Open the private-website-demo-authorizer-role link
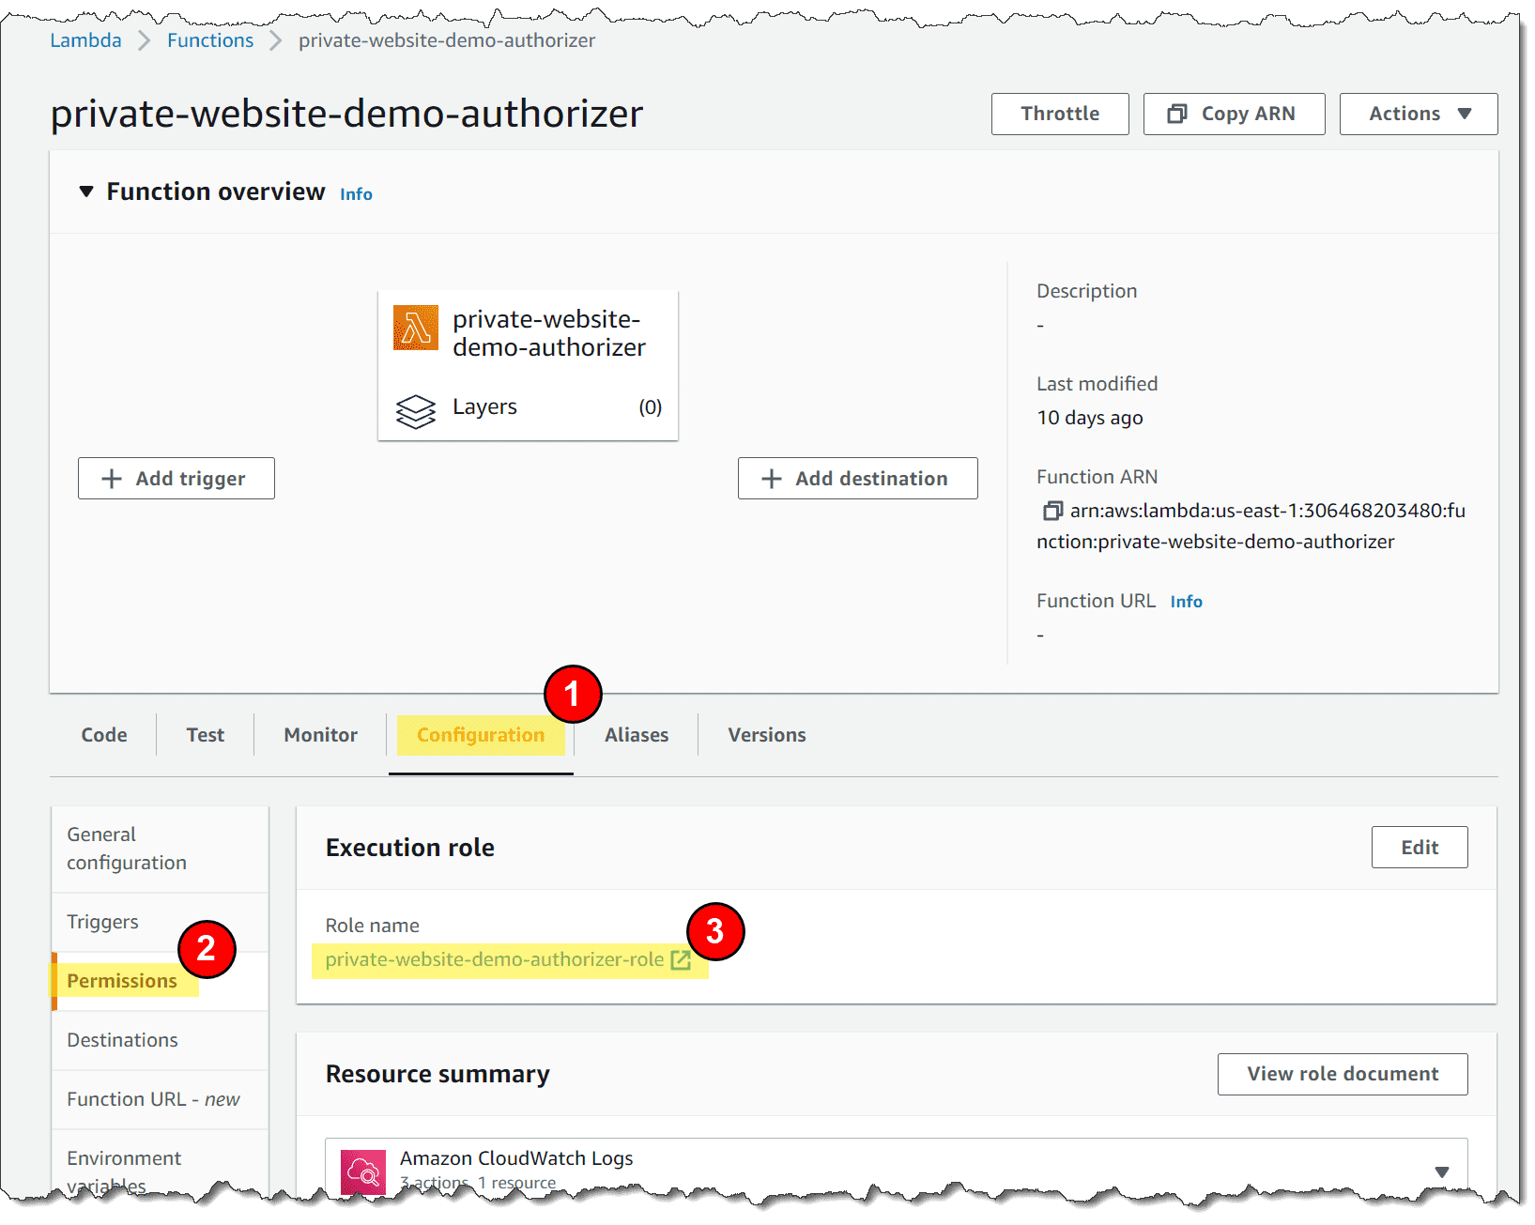The width and height of the screenshot is (1535, 1225). point(494,959)
